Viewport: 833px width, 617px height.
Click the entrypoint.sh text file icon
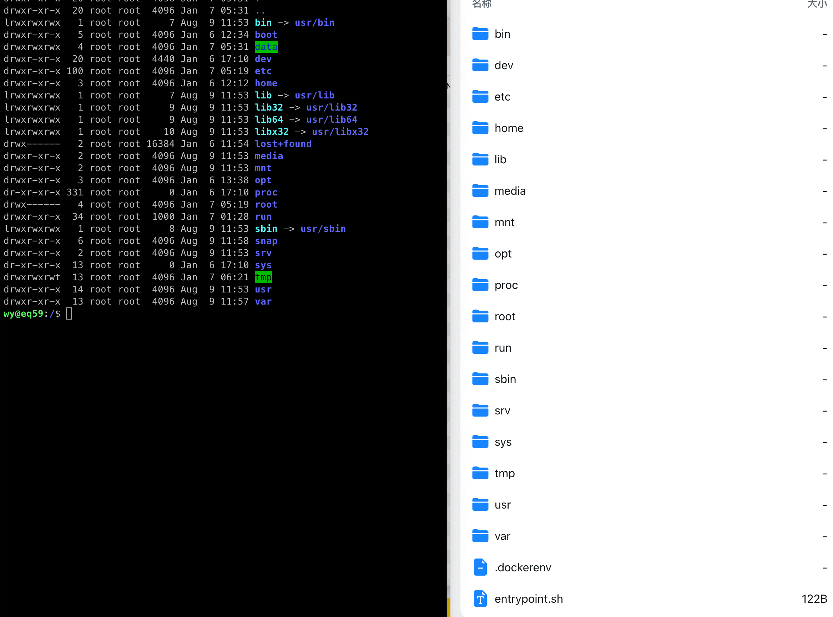coord(480,599)
